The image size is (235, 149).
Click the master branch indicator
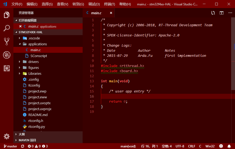coord(10,146)
